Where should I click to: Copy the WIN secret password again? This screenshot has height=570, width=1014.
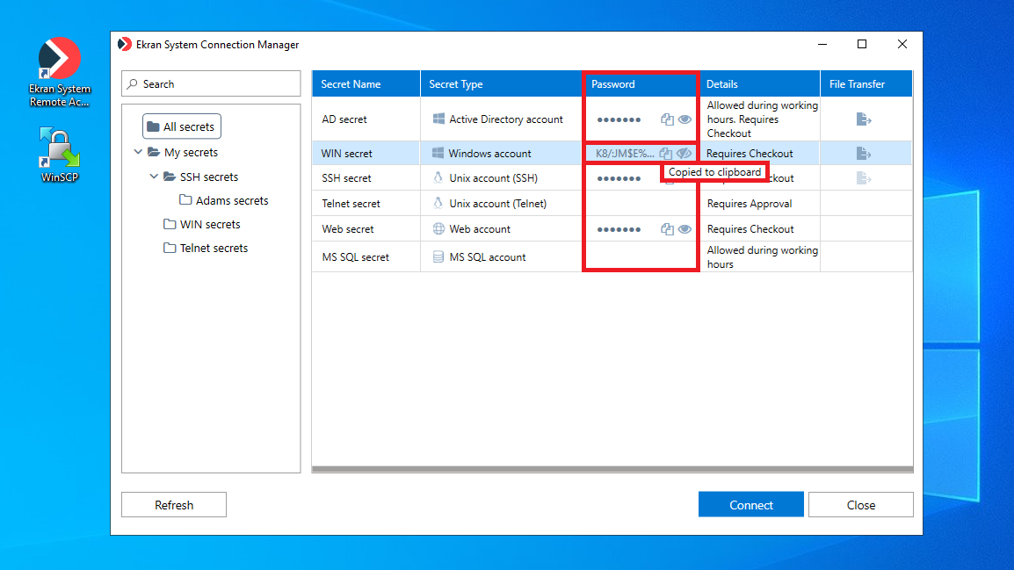click(666, 154)
